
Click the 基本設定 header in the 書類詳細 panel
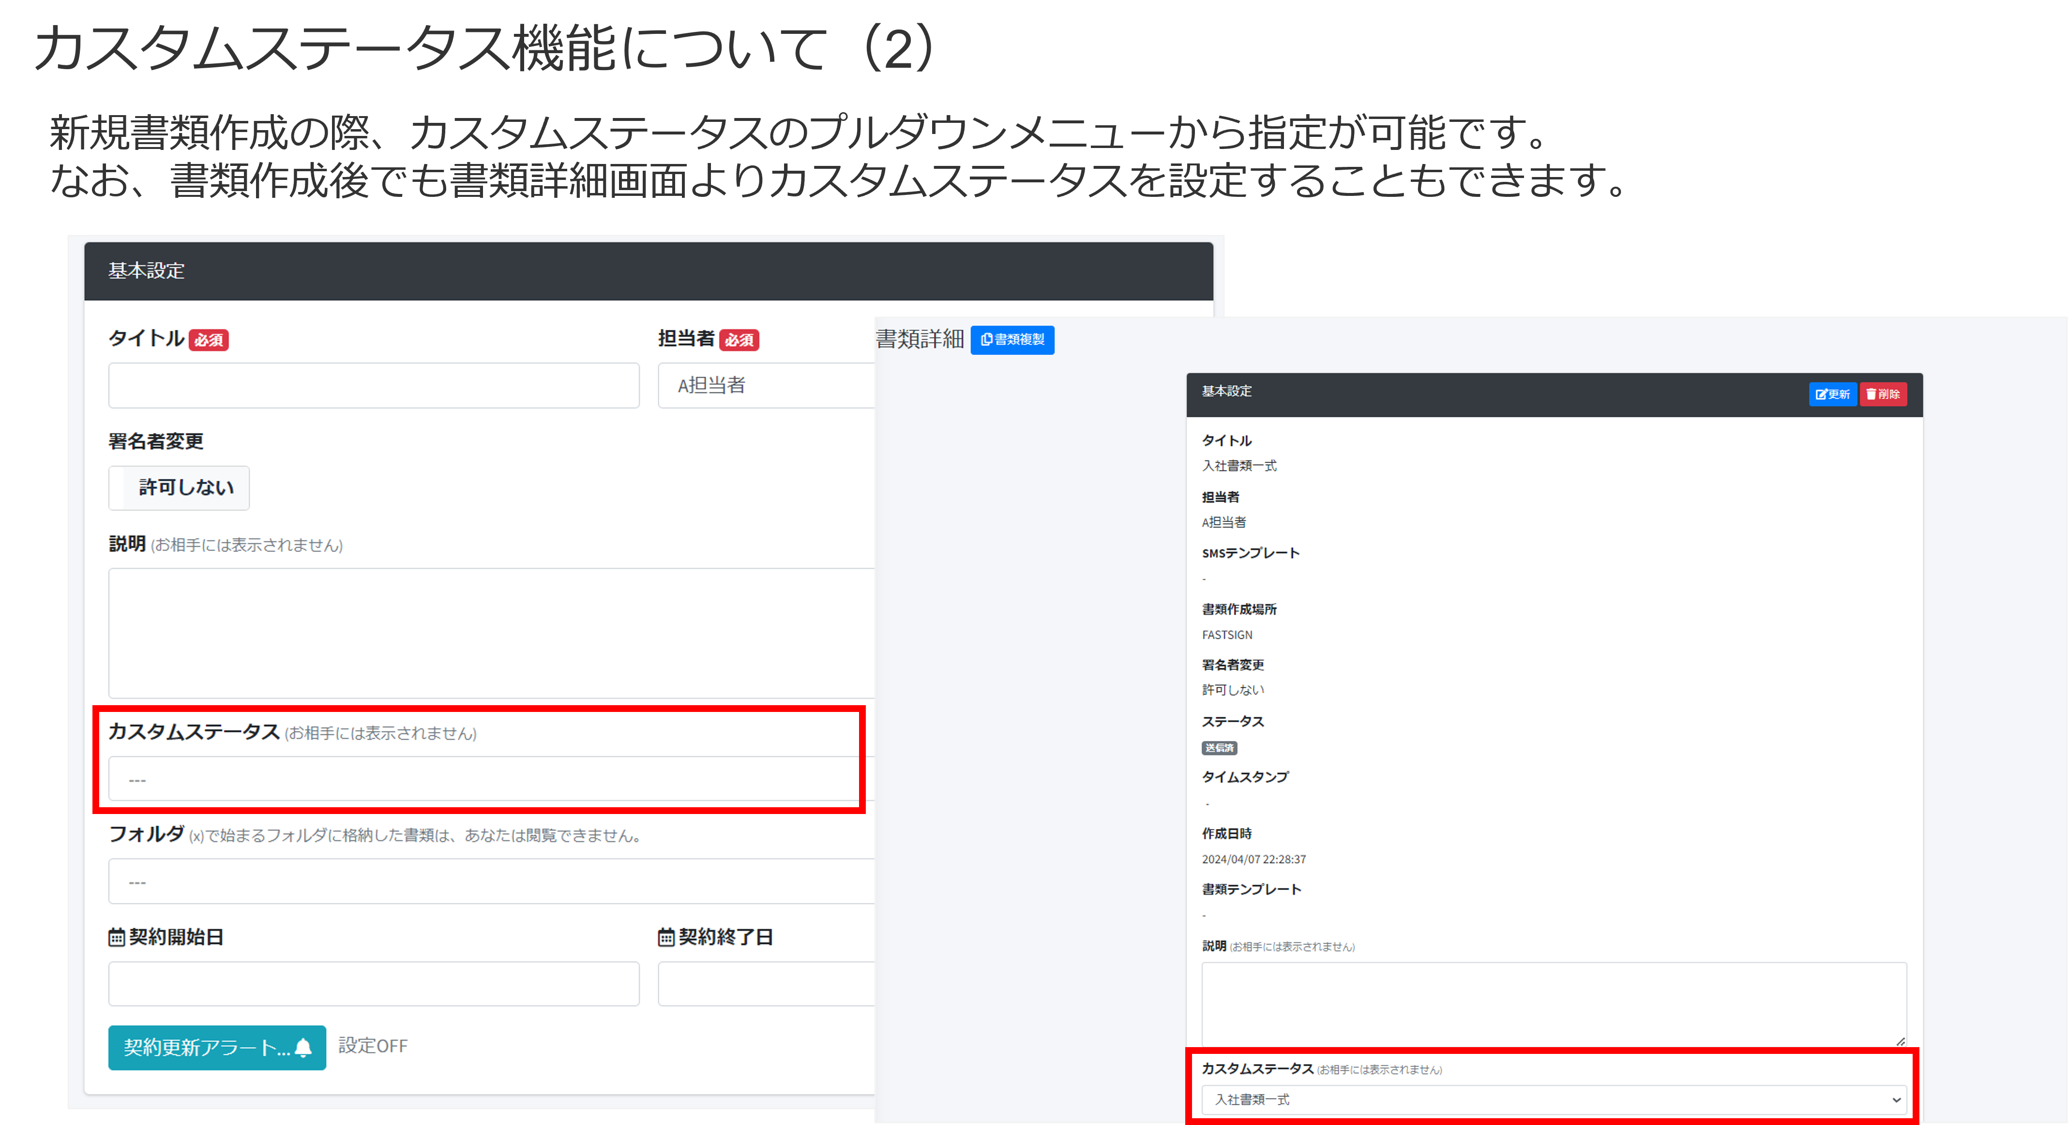click(1227, 392)
